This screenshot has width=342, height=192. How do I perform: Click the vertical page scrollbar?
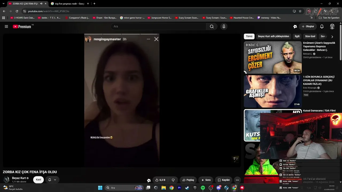point(341,43)
